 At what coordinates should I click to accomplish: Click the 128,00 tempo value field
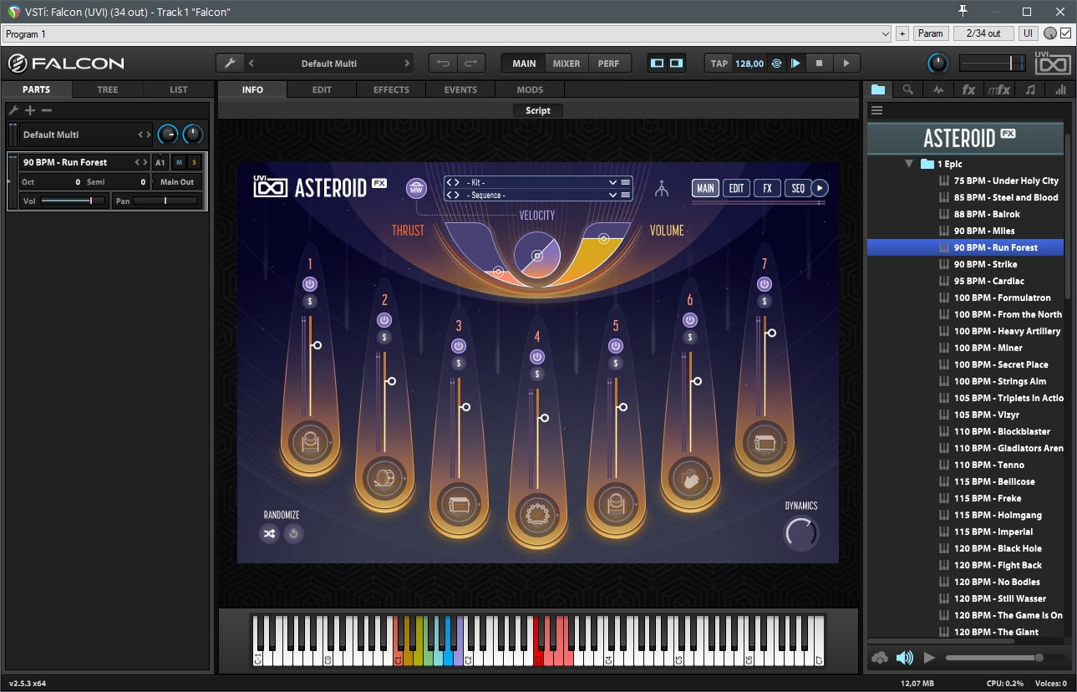[749, 64]
